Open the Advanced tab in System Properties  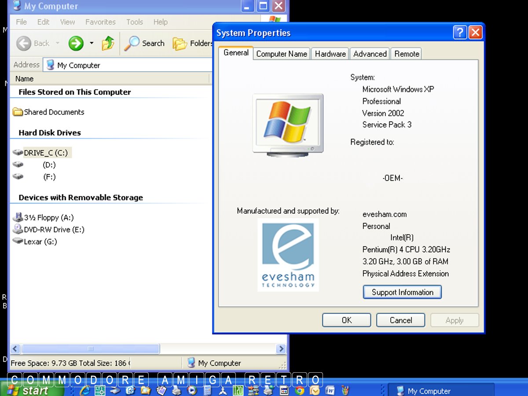tap(370, 54)
